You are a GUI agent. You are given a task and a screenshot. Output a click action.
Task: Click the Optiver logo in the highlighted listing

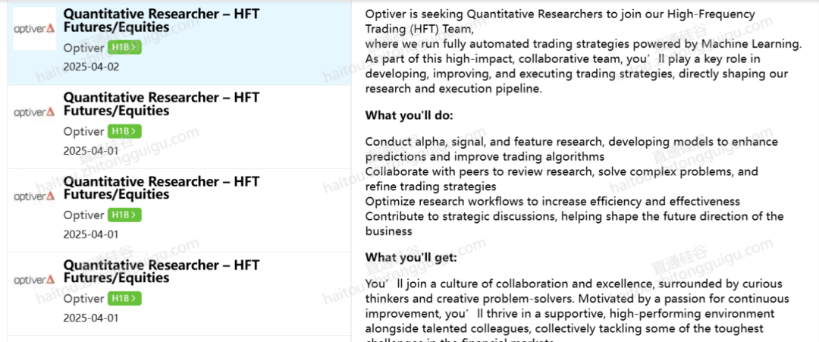34,29
